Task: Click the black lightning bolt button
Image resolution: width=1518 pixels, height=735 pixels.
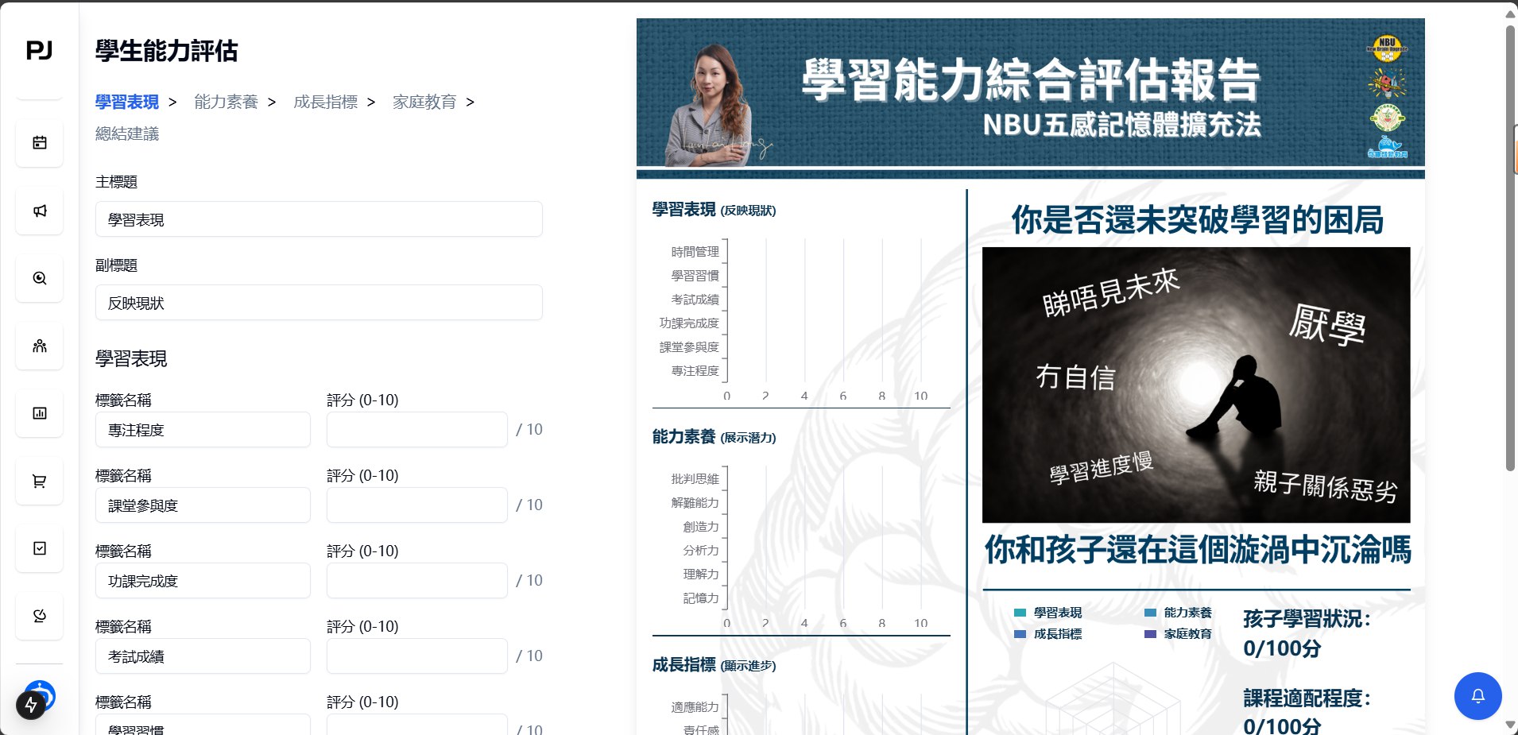Action: [x=31, y=704]
